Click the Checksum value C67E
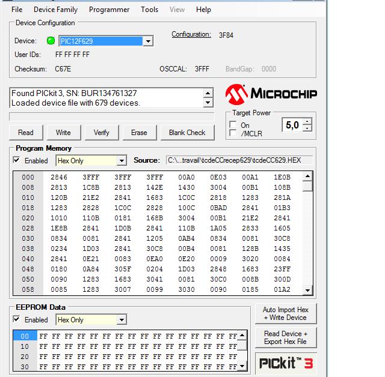The width and height of the screenshot is (385, 377). tap(63, 69)
